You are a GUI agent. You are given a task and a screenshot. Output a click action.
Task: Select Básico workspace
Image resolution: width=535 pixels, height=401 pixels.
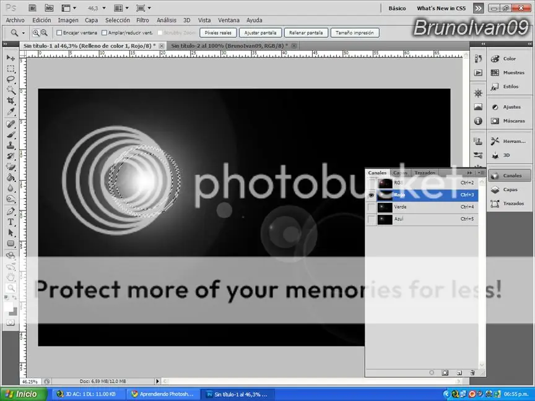click(397, 8)
